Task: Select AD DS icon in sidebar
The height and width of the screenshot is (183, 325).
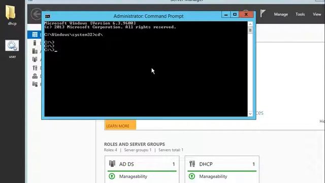Action: tap(35, 59)
